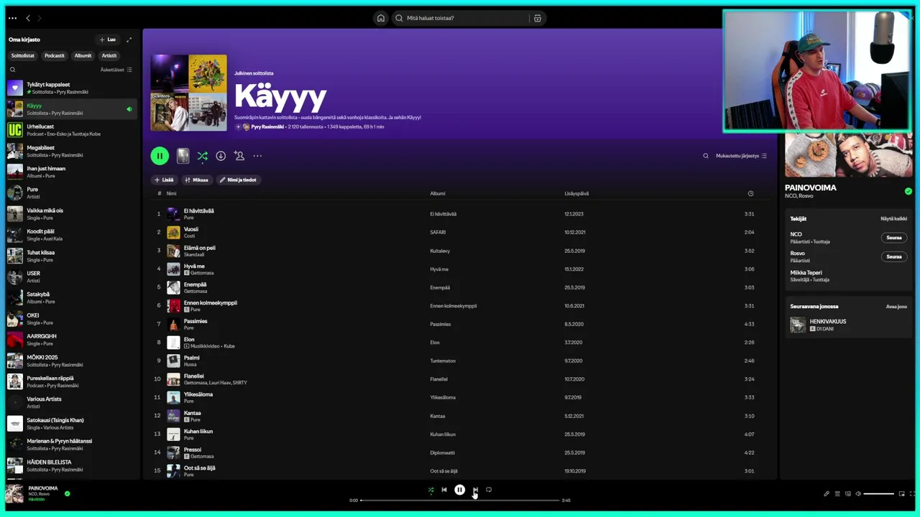Expand the Oma kirjasto library panel
Viewport: 920px width, 517px height.
(129, 39)
